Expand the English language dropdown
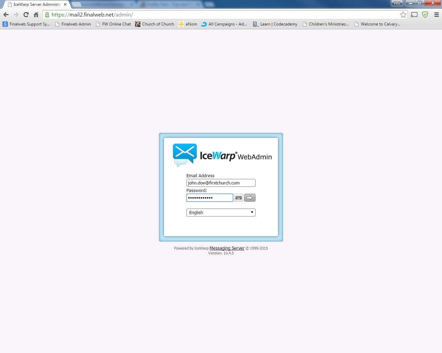This screenshot has height=353, width=442. pyautogui.click(x=221, y=213)
